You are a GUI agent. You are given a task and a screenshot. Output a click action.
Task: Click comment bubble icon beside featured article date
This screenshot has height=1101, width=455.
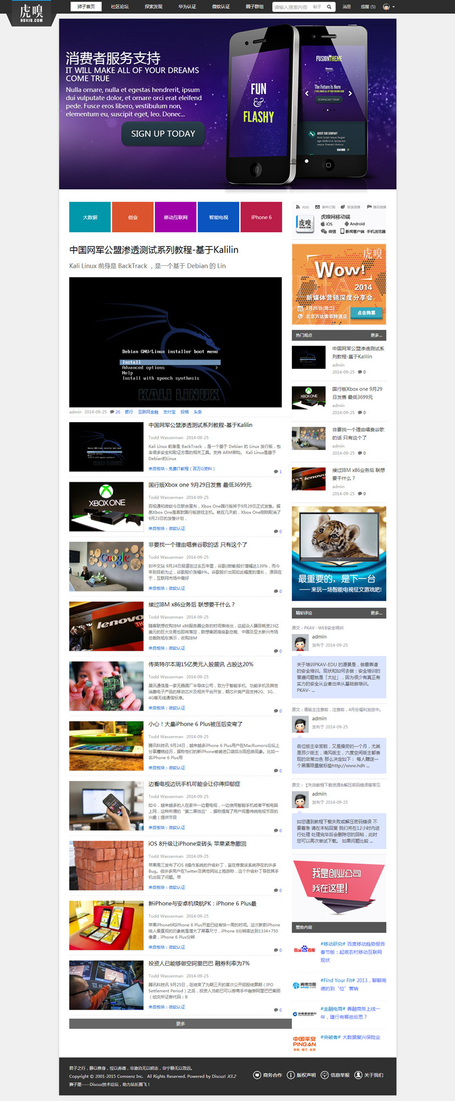[112, 412]
